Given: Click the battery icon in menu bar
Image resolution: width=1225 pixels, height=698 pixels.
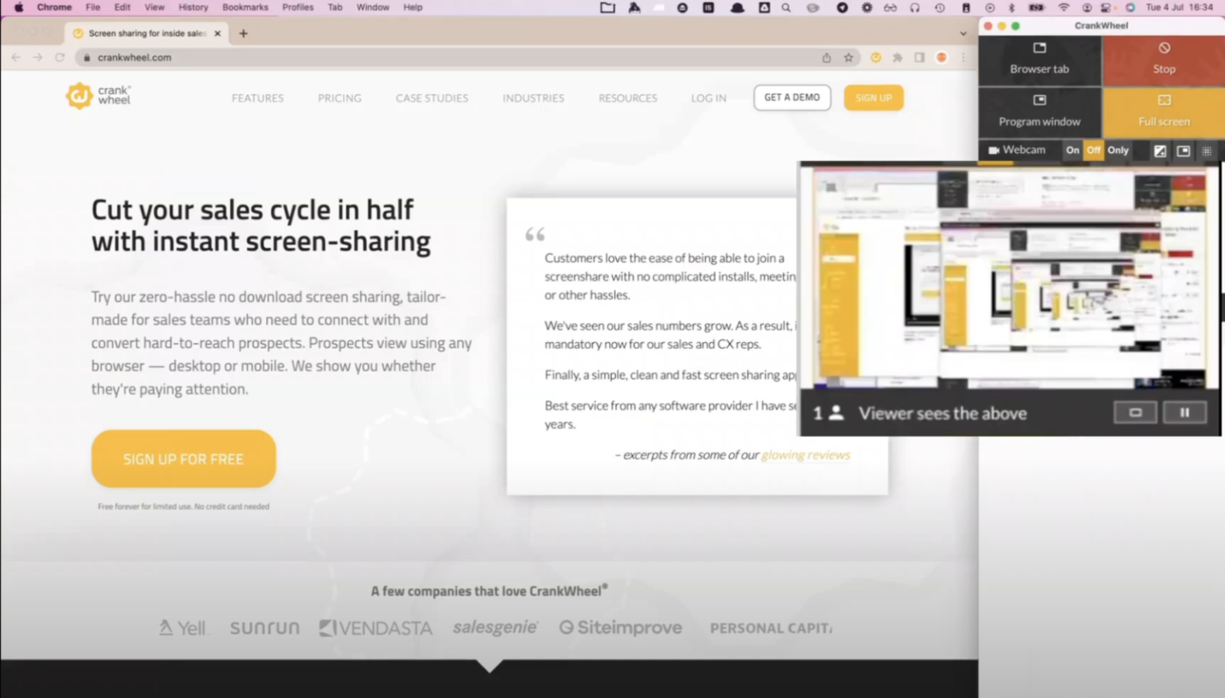Looking at the screenshot, I should [1037, 7].
